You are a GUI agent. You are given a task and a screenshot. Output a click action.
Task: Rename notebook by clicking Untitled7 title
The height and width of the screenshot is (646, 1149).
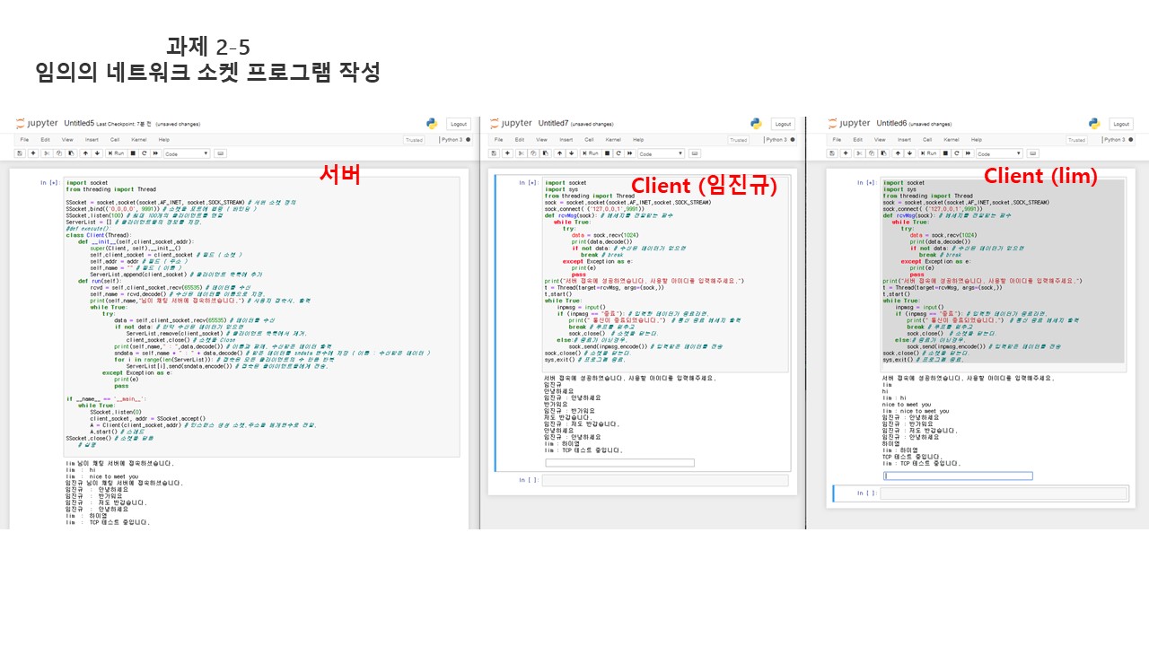(x=554, y=124)
